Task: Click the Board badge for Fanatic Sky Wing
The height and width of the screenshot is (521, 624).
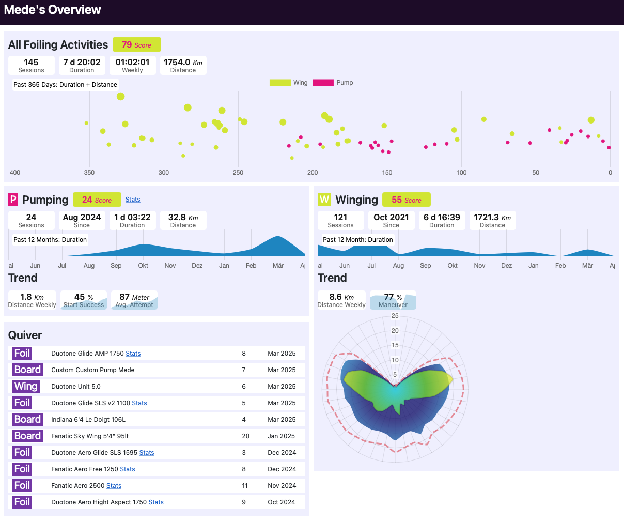Action: point(27,436)
